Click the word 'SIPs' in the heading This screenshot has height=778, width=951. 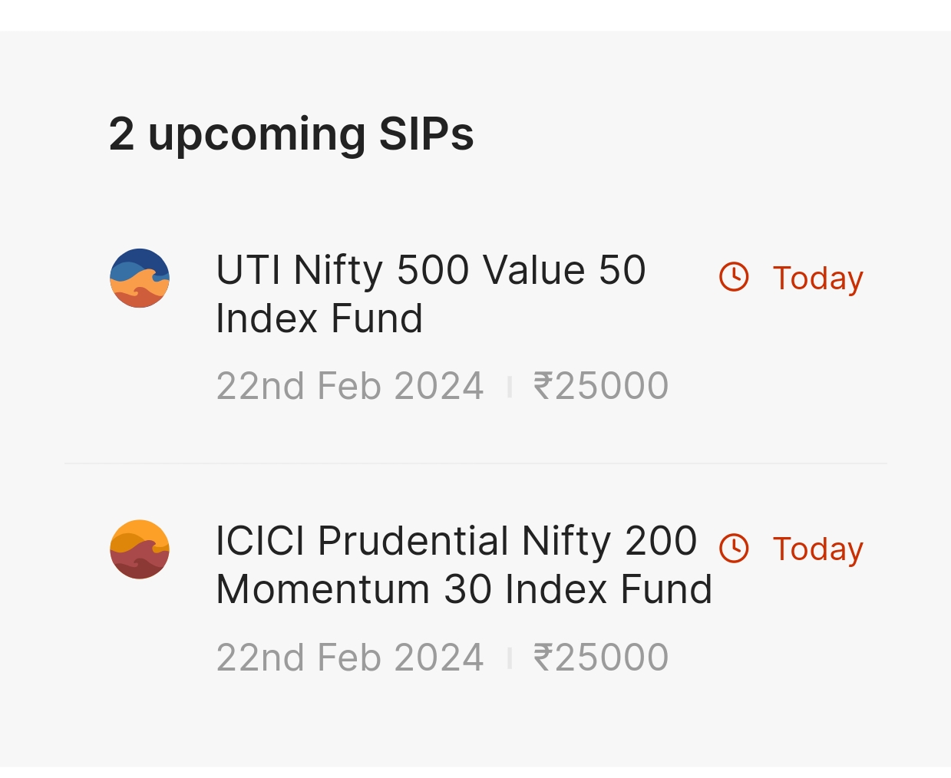click(426, 134)
